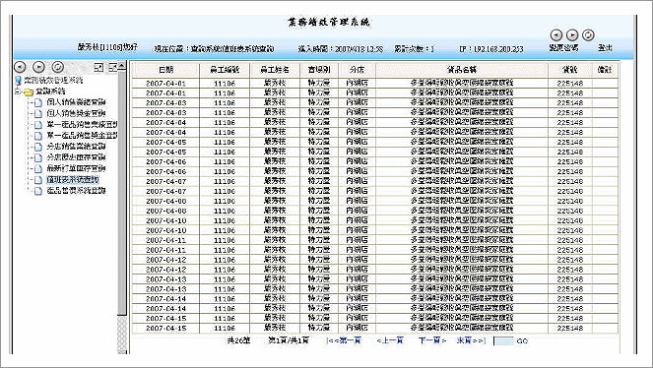
Task: Select the 值班表系統查詢 tree item
Action: coord(73,180)
